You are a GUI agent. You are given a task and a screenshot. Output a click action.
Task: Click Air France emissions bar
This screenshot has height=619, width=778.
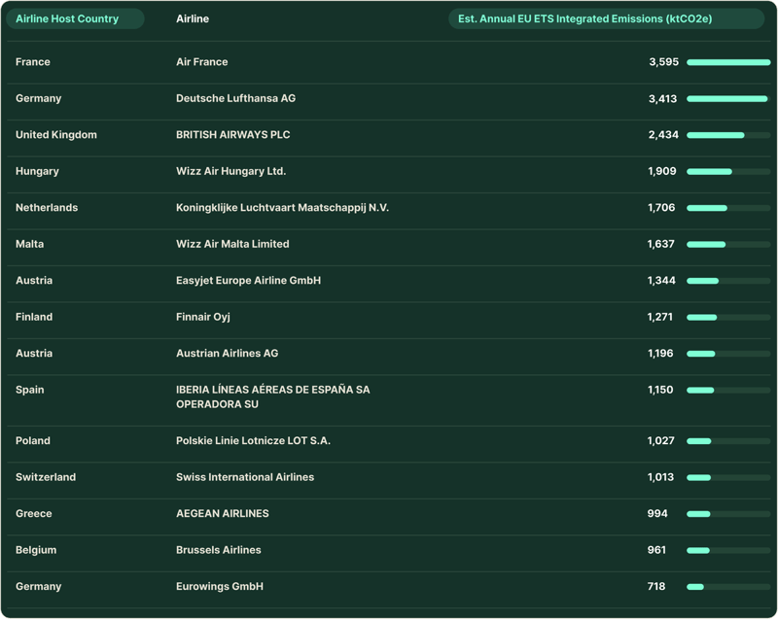728,62
